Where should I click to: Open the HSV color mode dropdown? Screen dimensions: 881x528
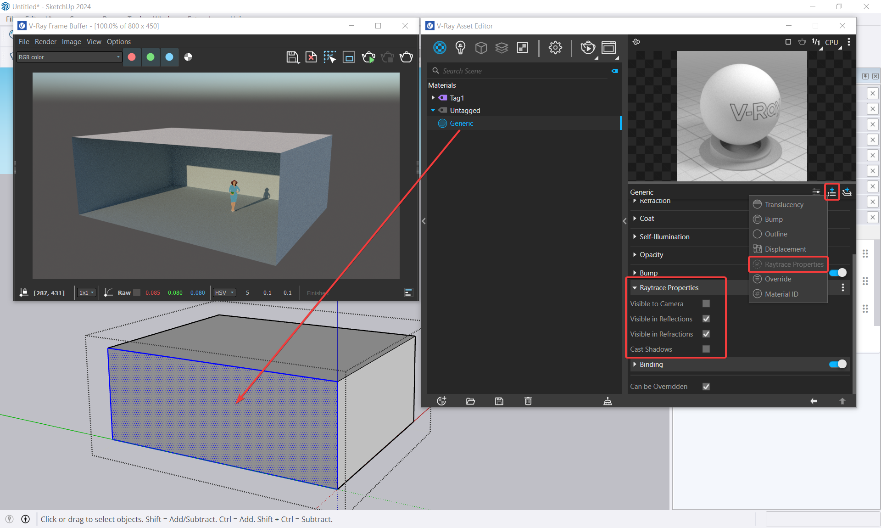click(x=224, y=292)
